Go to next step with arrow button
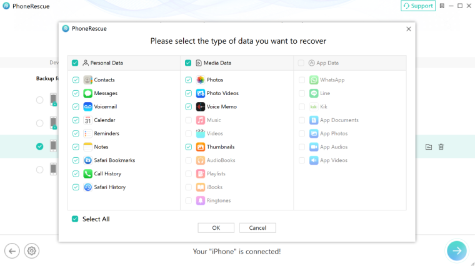The height and width of the screenshot is (268, 475). (x=456, y=250)
